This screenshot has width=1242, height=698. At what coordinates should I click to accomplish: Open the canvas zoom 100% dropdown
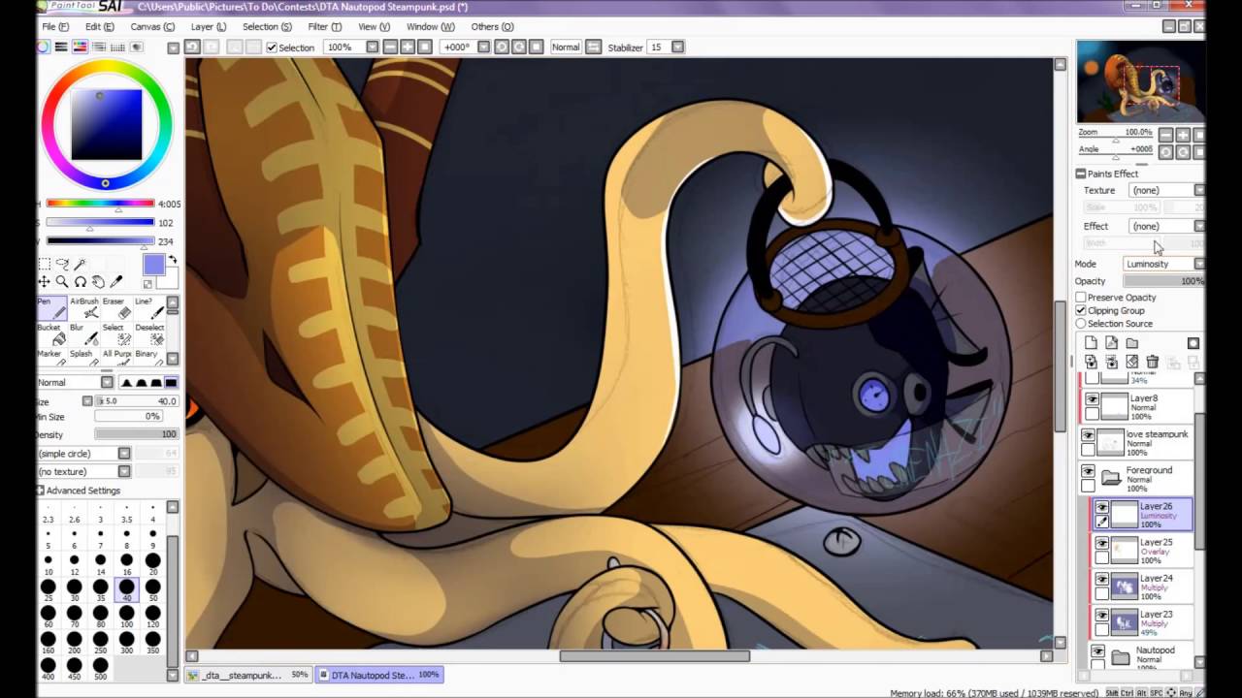(372, 47)
